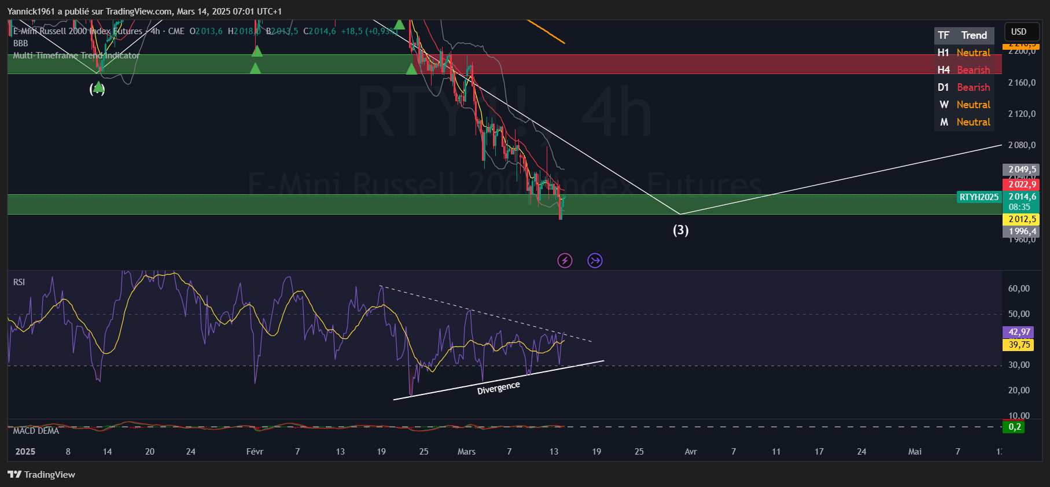
Task: Click the gray 2 049,5 price label
Action: [1021, 169]
